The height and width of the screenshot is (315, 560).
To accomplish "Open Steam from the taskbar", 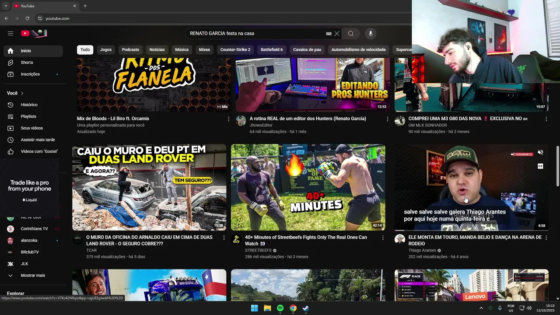I will (306, 308).
